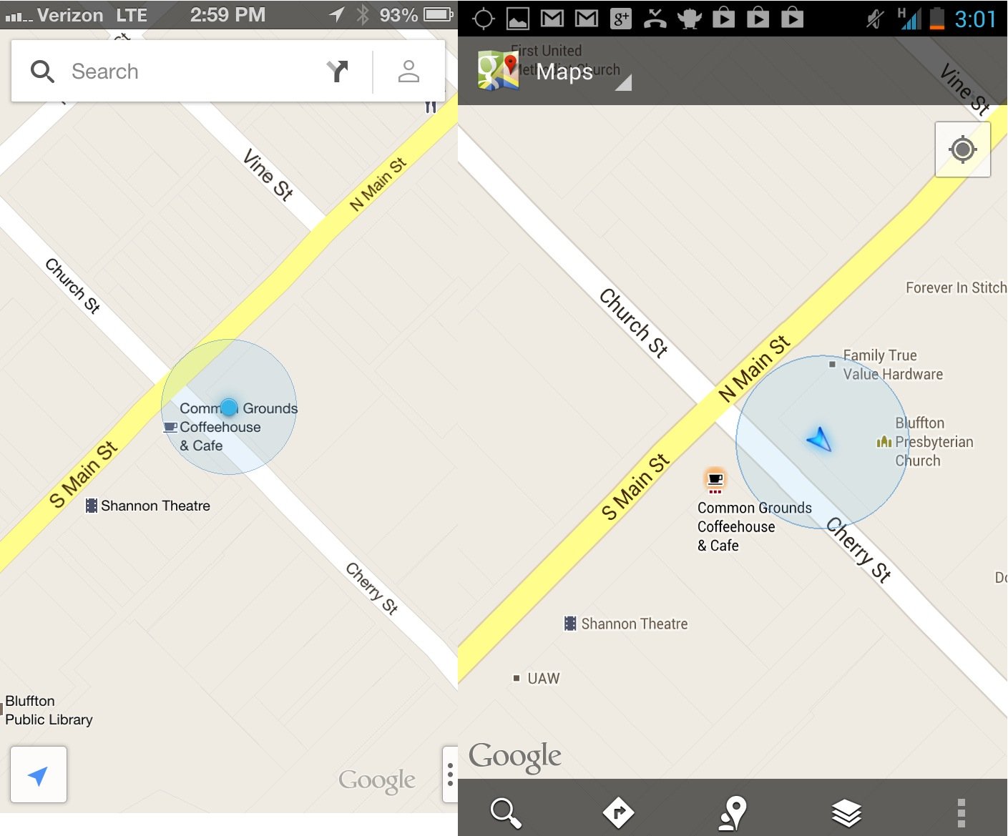This screenshot has width=1008, height=836.
Task: Tap the Shannon Theatre film icon on iOS map
Action: [x=92, y=506]
